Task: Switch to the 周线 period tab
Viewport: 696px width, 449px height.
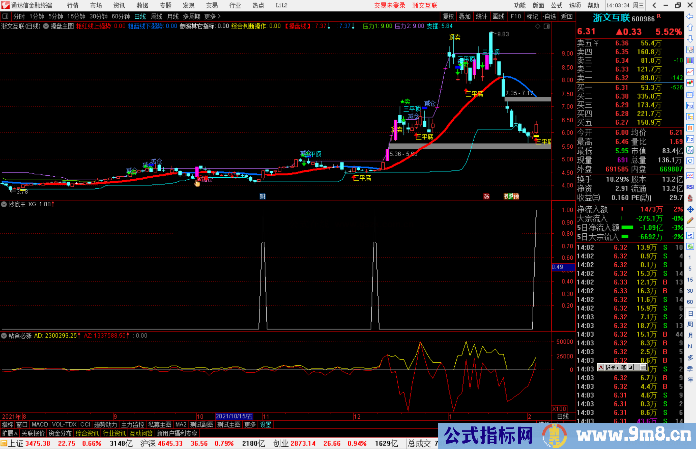Action: tap(157, 16)
